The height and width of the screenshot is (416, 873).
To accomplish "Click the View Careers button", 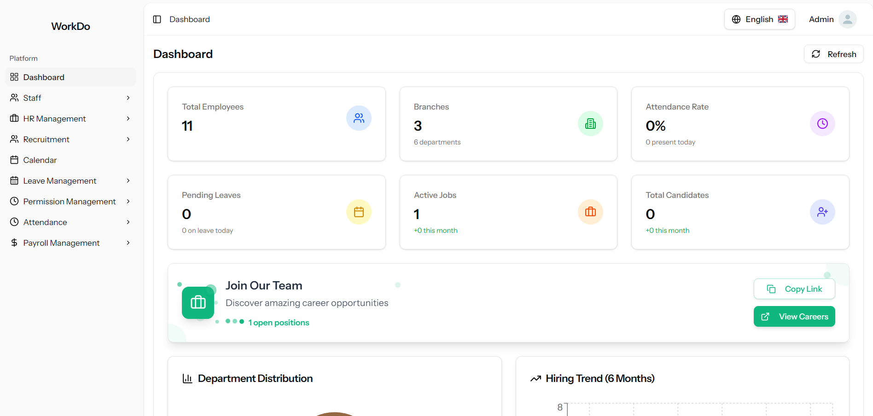I will coord(794,317).
